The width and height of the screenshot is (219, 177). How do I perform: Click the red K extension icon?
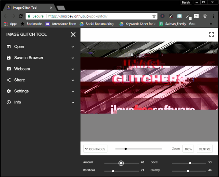coord(162,16)
